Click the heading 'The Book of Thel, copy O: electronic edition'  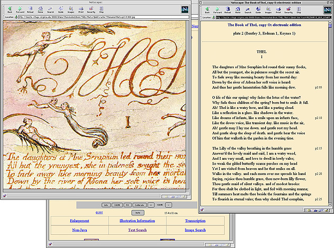click(264, 25)
